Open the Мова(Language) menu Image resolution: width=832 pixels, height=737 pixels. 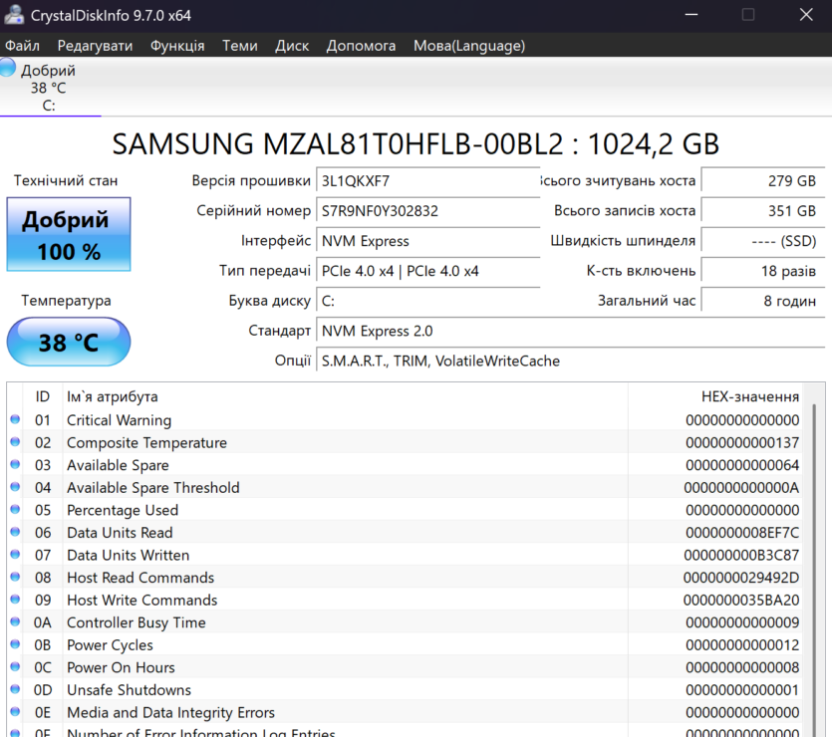[469, 46]
